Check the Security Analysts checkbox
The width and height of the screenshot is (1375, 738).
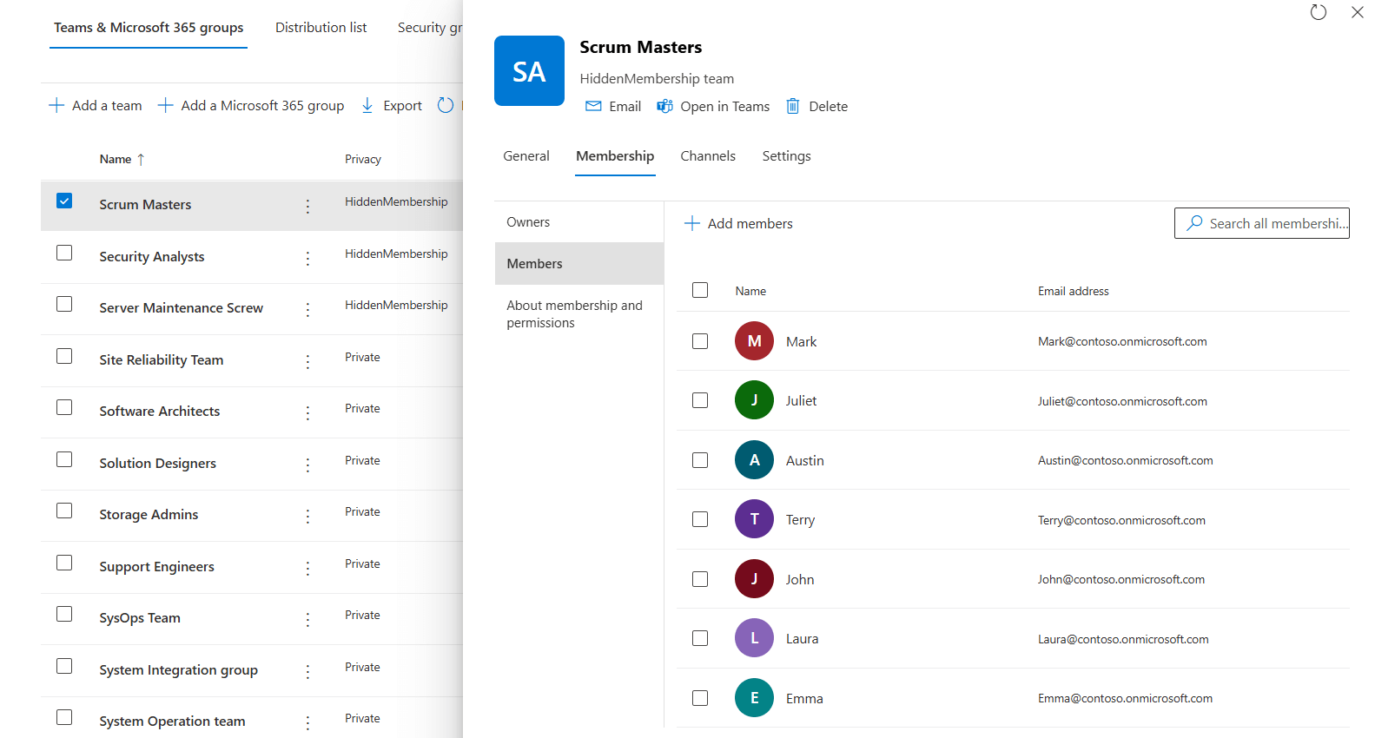(64, 253)
